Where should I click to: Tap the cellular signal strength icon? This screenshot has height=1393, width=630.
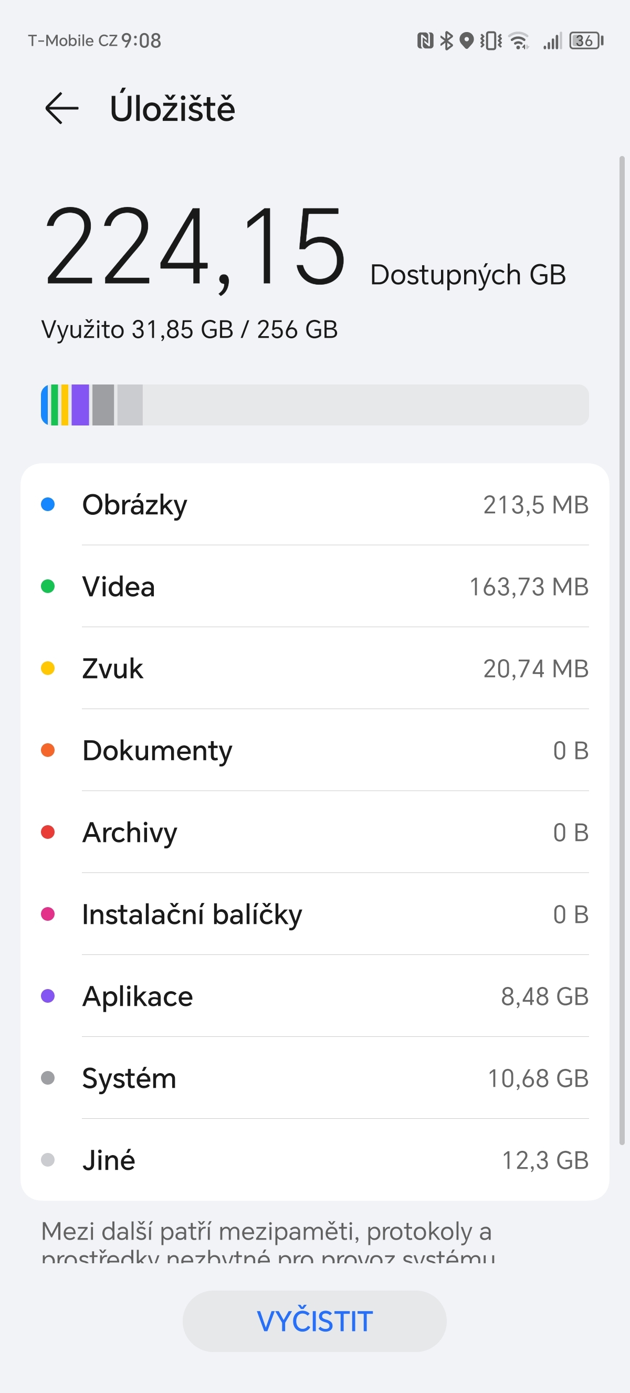click(552, 40)
